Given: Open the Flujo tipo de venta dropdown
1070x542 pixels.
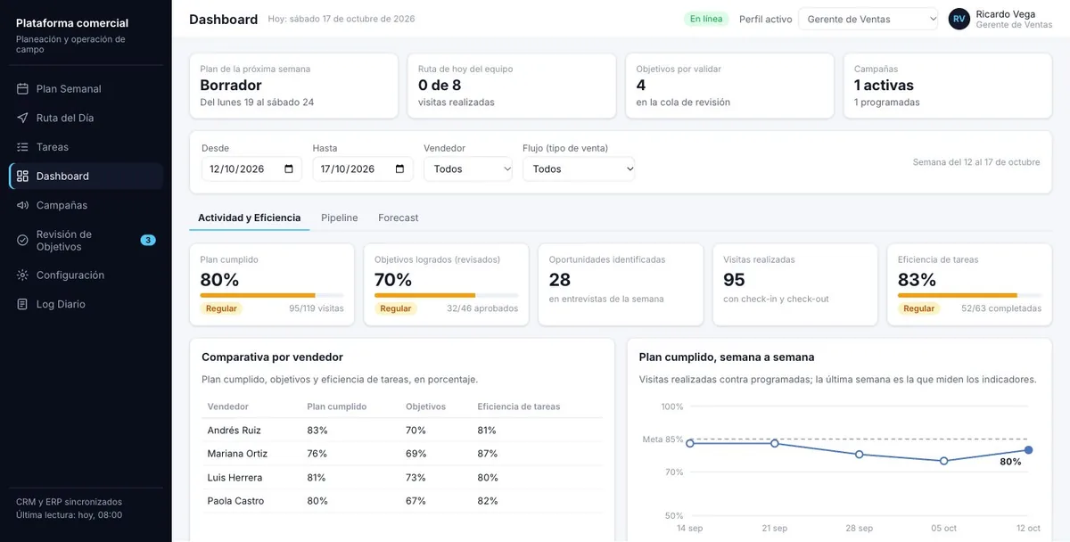Looking at the screenshot, I should coord(579,168).
